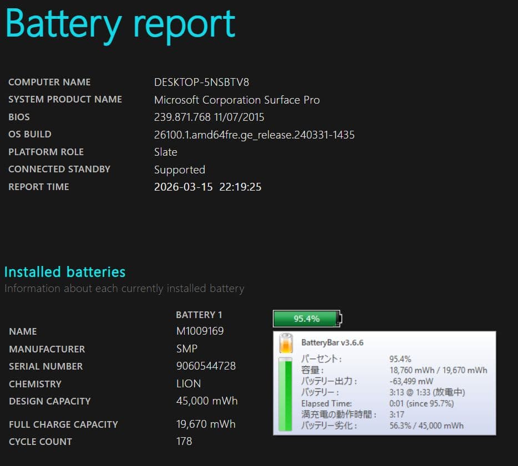This screenshot has width=518, height=466.
Task: Click battery time '3:13 @ 1:33 (放電中)'
Action: (x=427, y=392)
